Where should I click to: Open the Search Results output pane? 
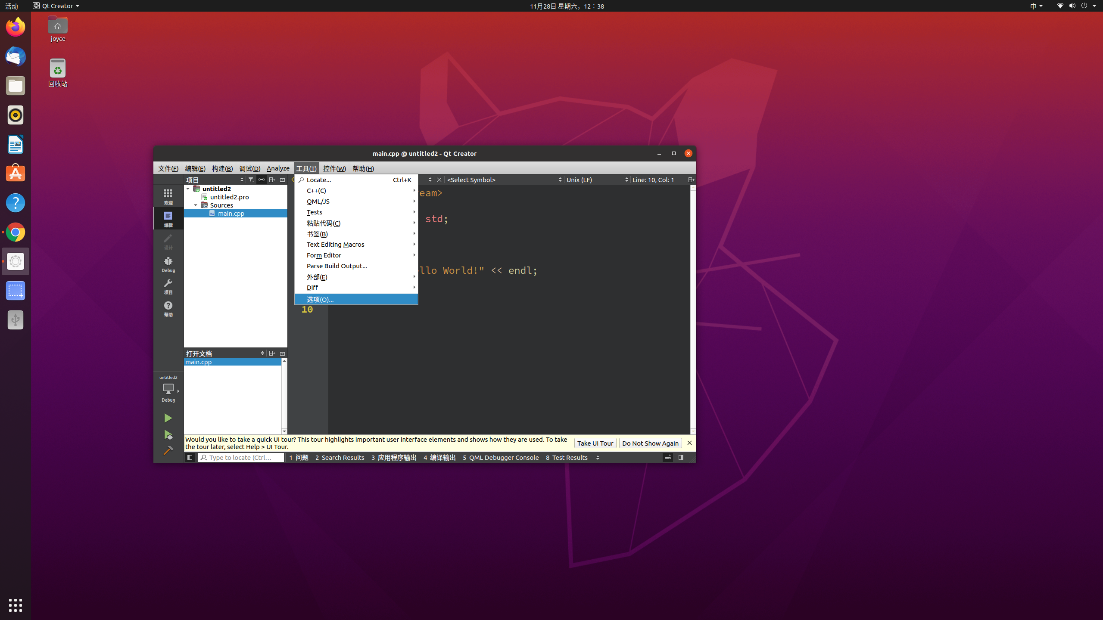tap(340, 457)
